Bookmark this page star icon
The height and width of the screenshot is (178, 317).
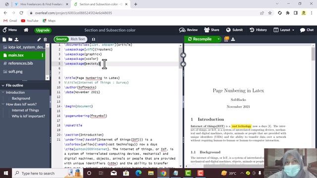click(270, 13)
